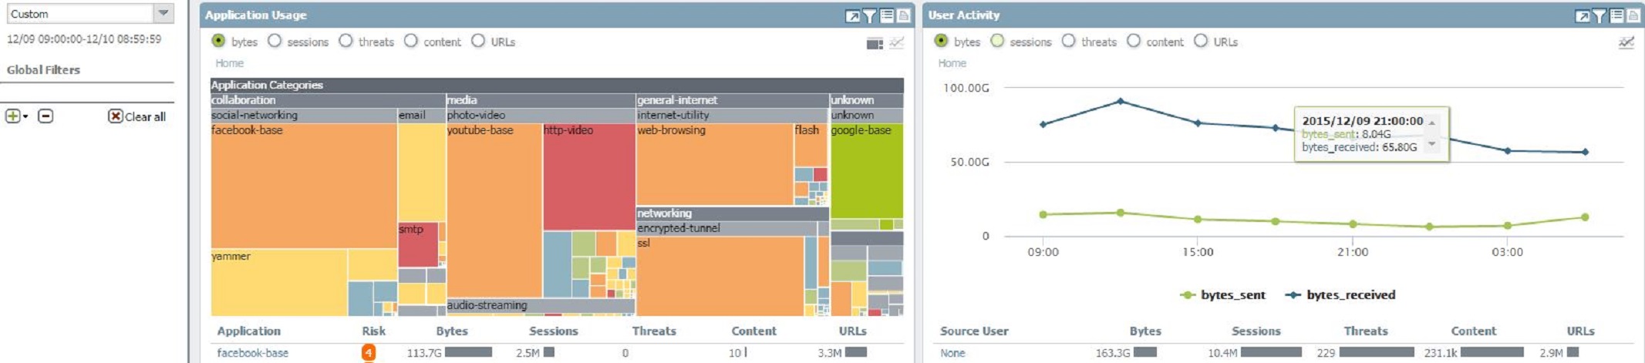1645x363 pixels.
Task: Export the Application Usage widget as PDF
Action: pyautogui.click(x=904, y=15)
